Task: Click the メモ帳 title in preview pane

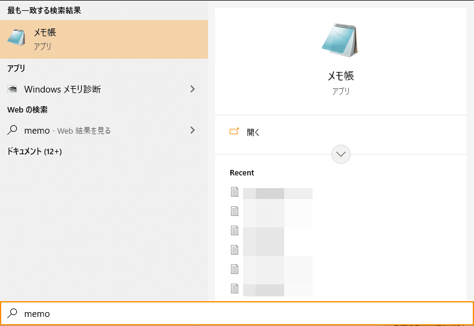Action: (x=341, y=76)
